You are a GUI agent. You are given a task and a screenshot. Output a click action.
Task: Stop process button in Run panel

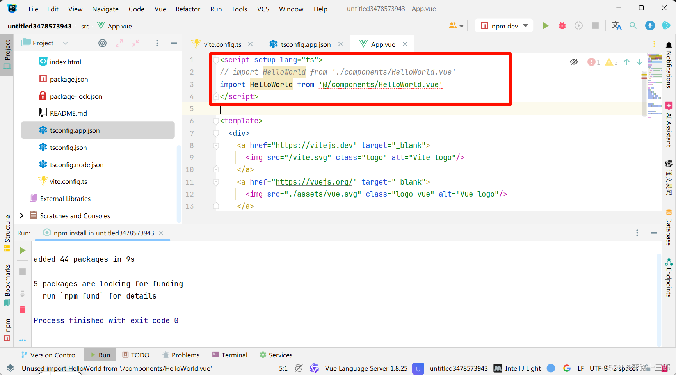coord(23,272)
